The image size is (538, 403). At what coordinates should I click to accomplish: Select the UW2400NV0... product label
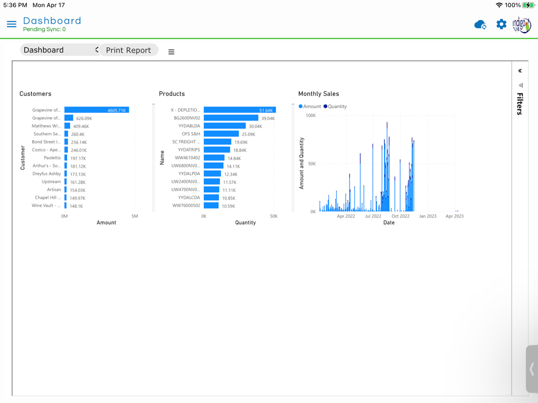pyautogui.click(x=186, y=182)
